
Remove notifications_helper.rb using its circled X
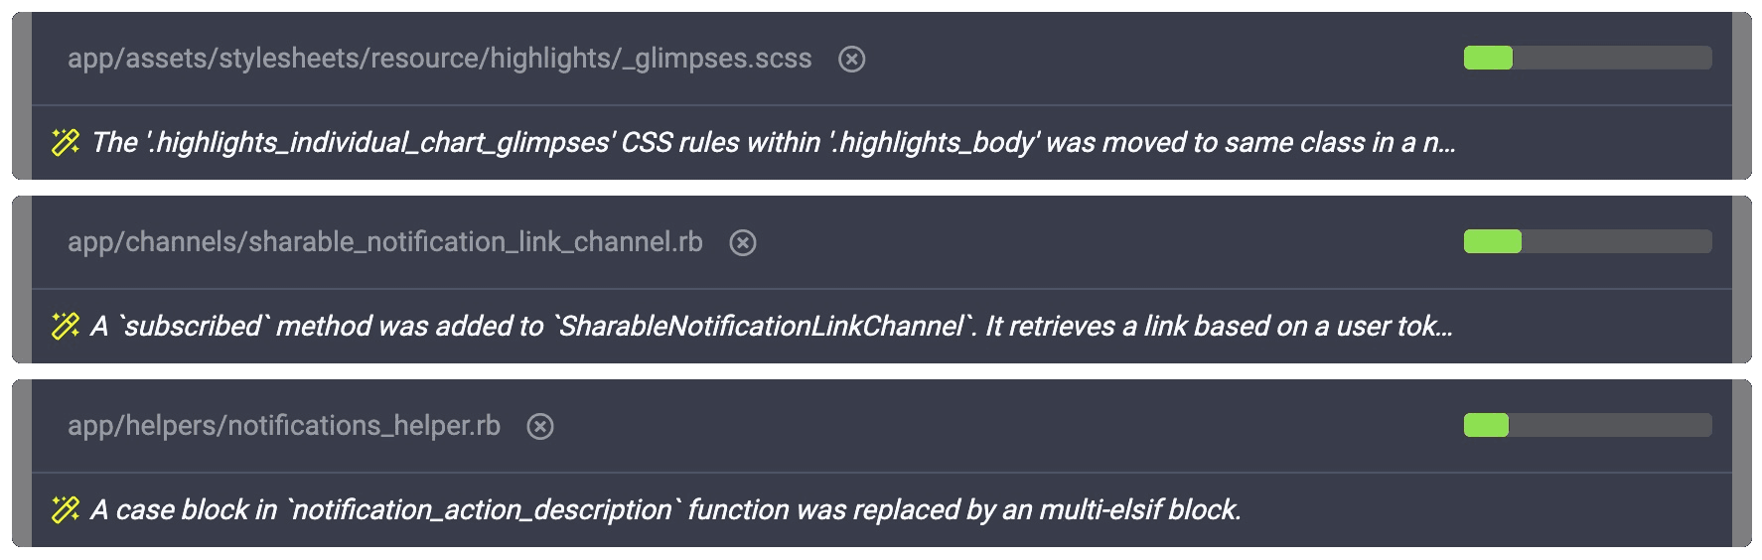point(539,427)
